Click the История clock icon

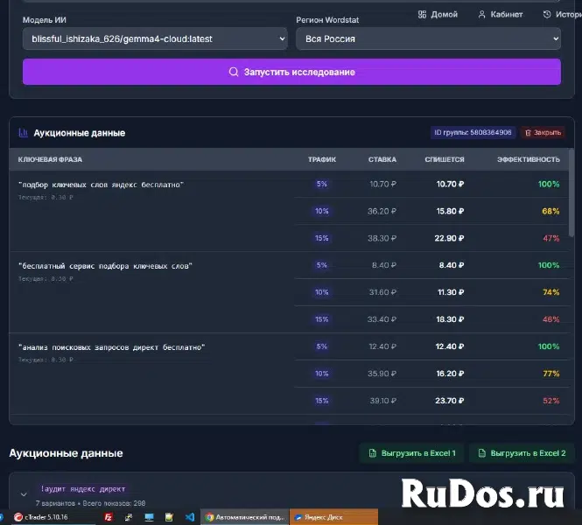click(x=547, y=15)
